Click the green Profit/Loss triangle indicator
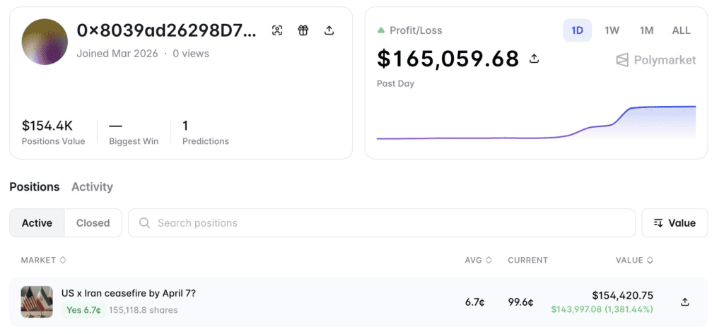 tap(381, 30)
